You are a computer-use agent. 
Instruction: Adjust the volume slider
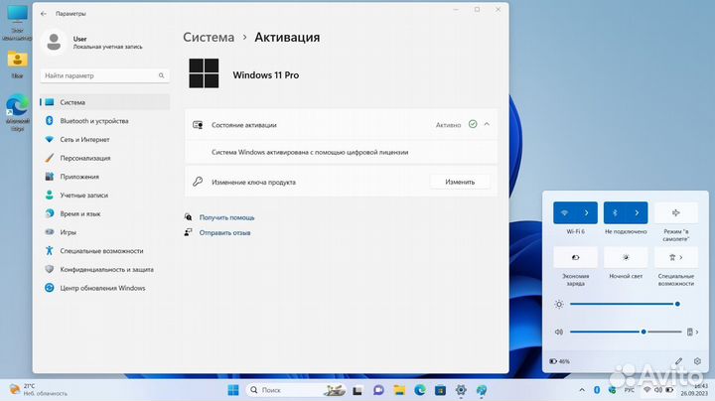pos(626,332)
